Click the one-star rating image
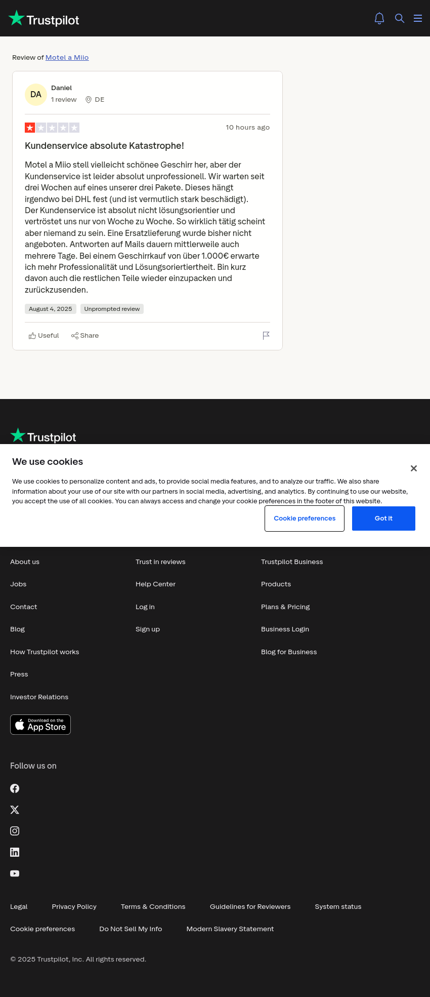Viewport: 430px width, 997px height. 52,128
